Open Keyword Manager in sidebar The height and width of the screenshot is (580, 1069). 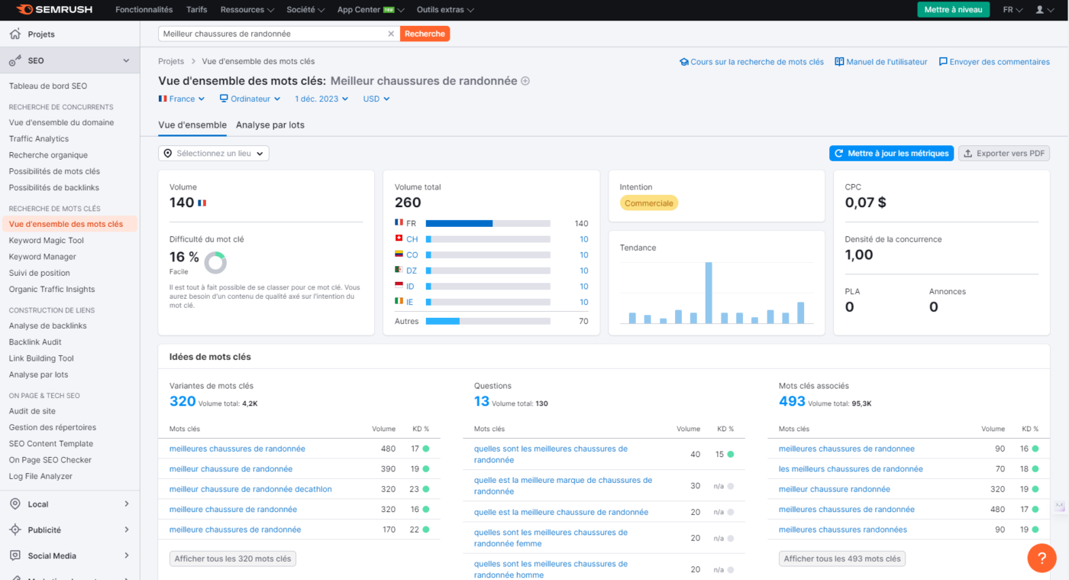point(43,257)
